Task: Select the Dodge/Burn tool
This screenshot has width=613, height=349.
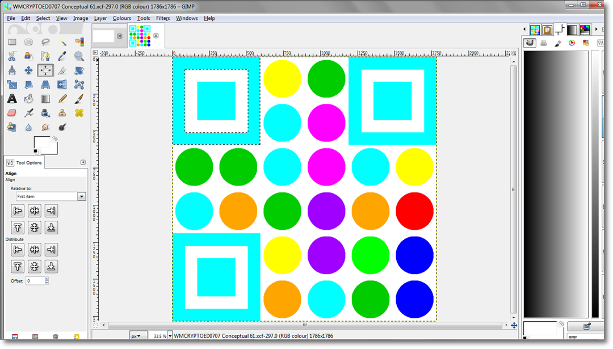Action: (x=62, y=127)
